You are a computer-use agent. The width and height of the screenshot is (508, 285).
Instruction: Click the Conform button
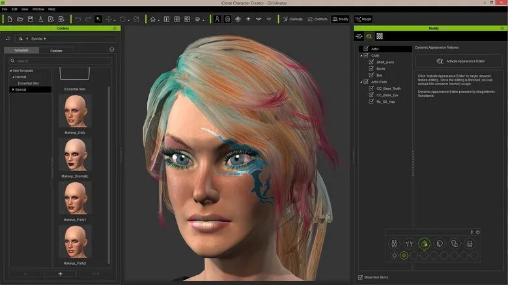(318, 19)
